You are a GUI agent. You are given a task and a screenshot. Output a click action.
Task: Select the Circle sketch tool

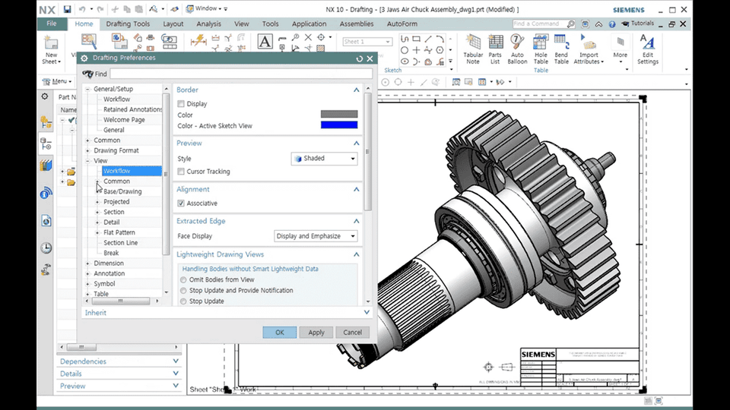pos(404,50)
